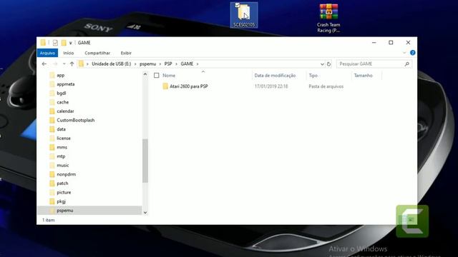Open the Compartilhar ribbon tab
This screenshot has height=257, width=458.
(97, 53)
